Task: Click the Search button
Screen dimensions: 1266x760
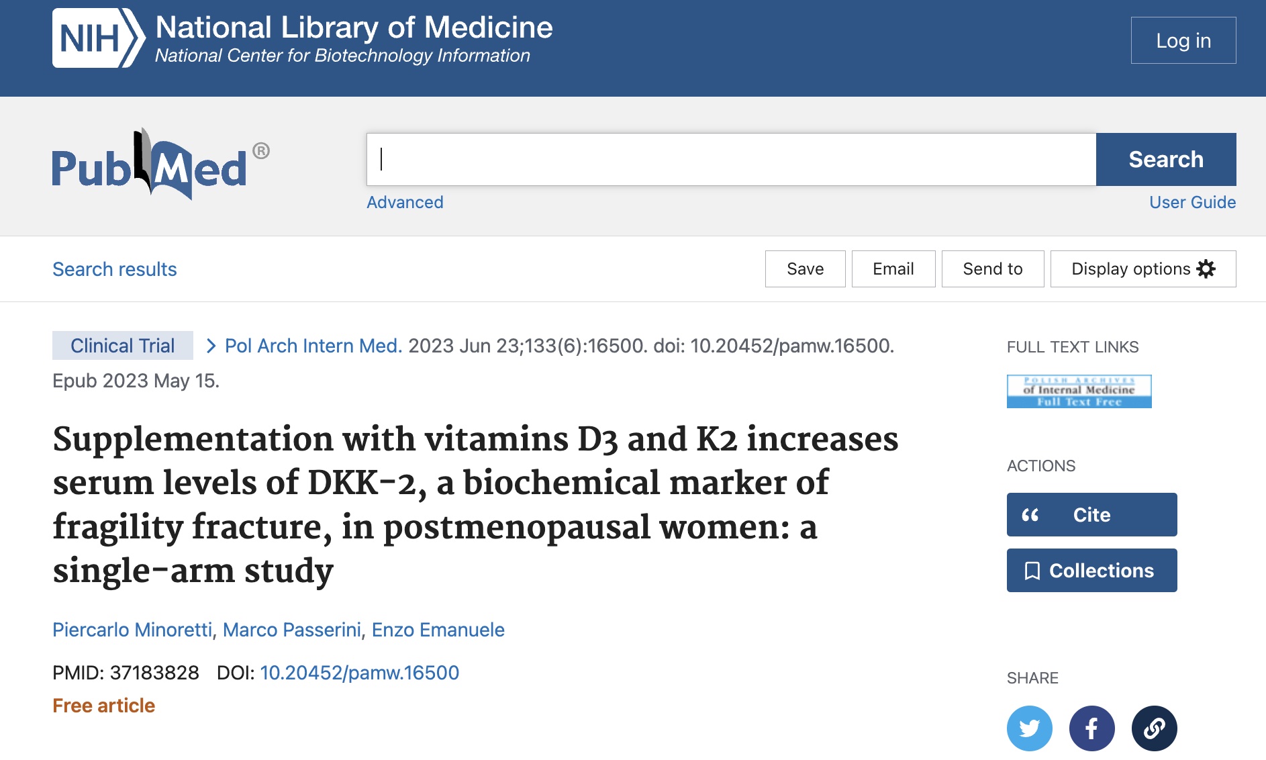Action: point(1166,159)
